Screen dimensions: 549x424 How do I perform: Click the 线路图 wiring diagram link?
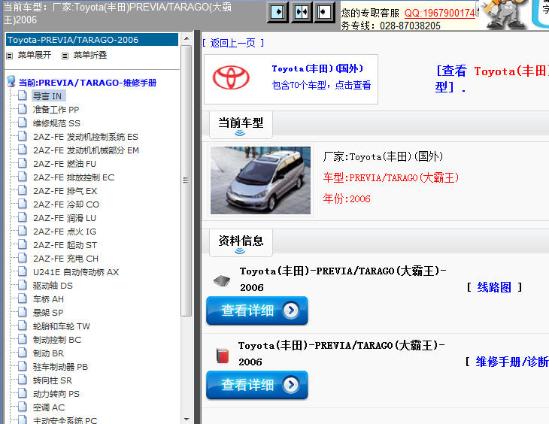494,287
